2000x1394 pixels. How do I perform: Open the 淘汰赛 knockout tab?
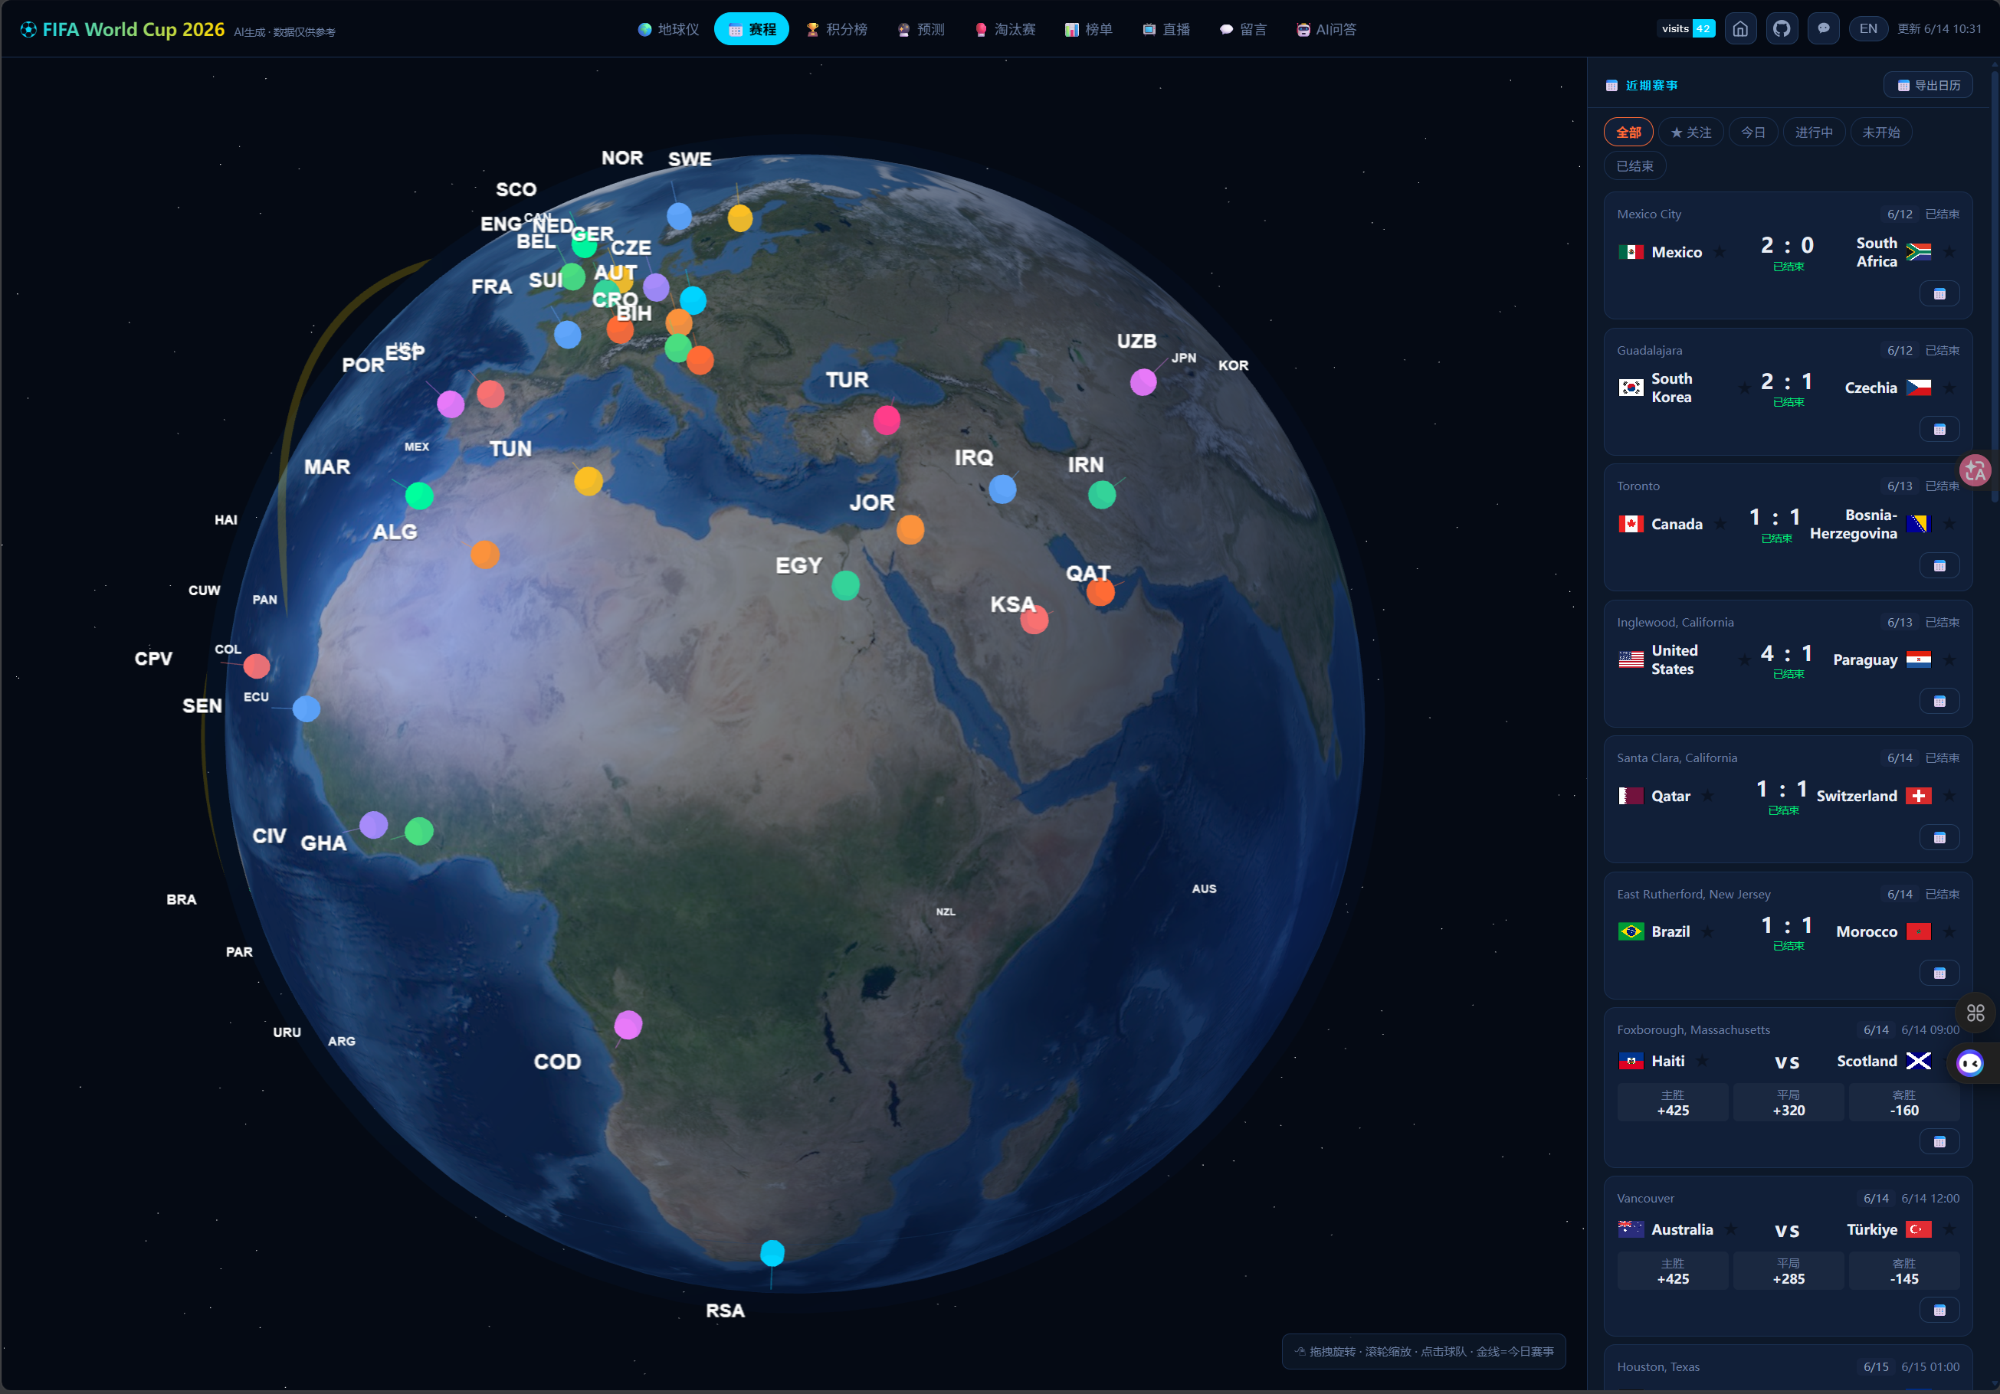[x=1005, y=30]
